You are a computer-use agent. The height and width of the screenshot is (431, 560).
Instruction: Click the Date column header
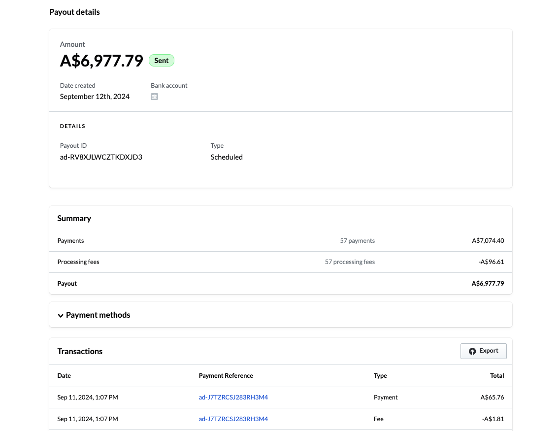point(64,376)
